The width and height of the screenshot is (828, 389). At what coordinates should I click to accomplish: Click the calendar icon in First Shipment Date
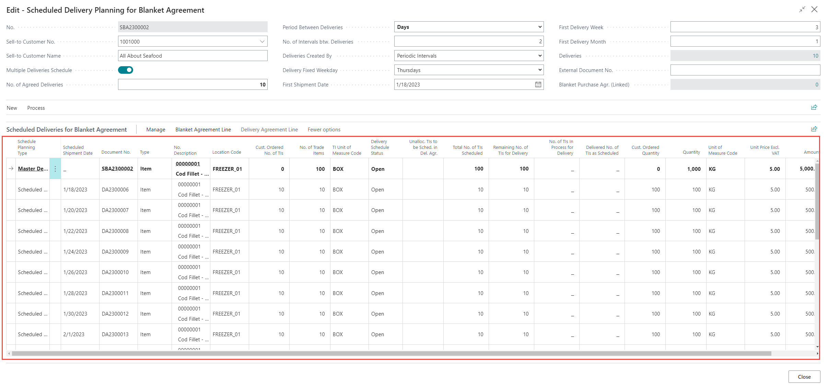tap(538, 84)
